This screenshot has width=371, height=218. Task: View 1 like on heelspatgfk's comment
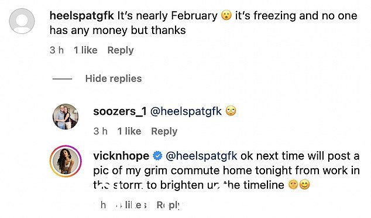pos(85,50)
